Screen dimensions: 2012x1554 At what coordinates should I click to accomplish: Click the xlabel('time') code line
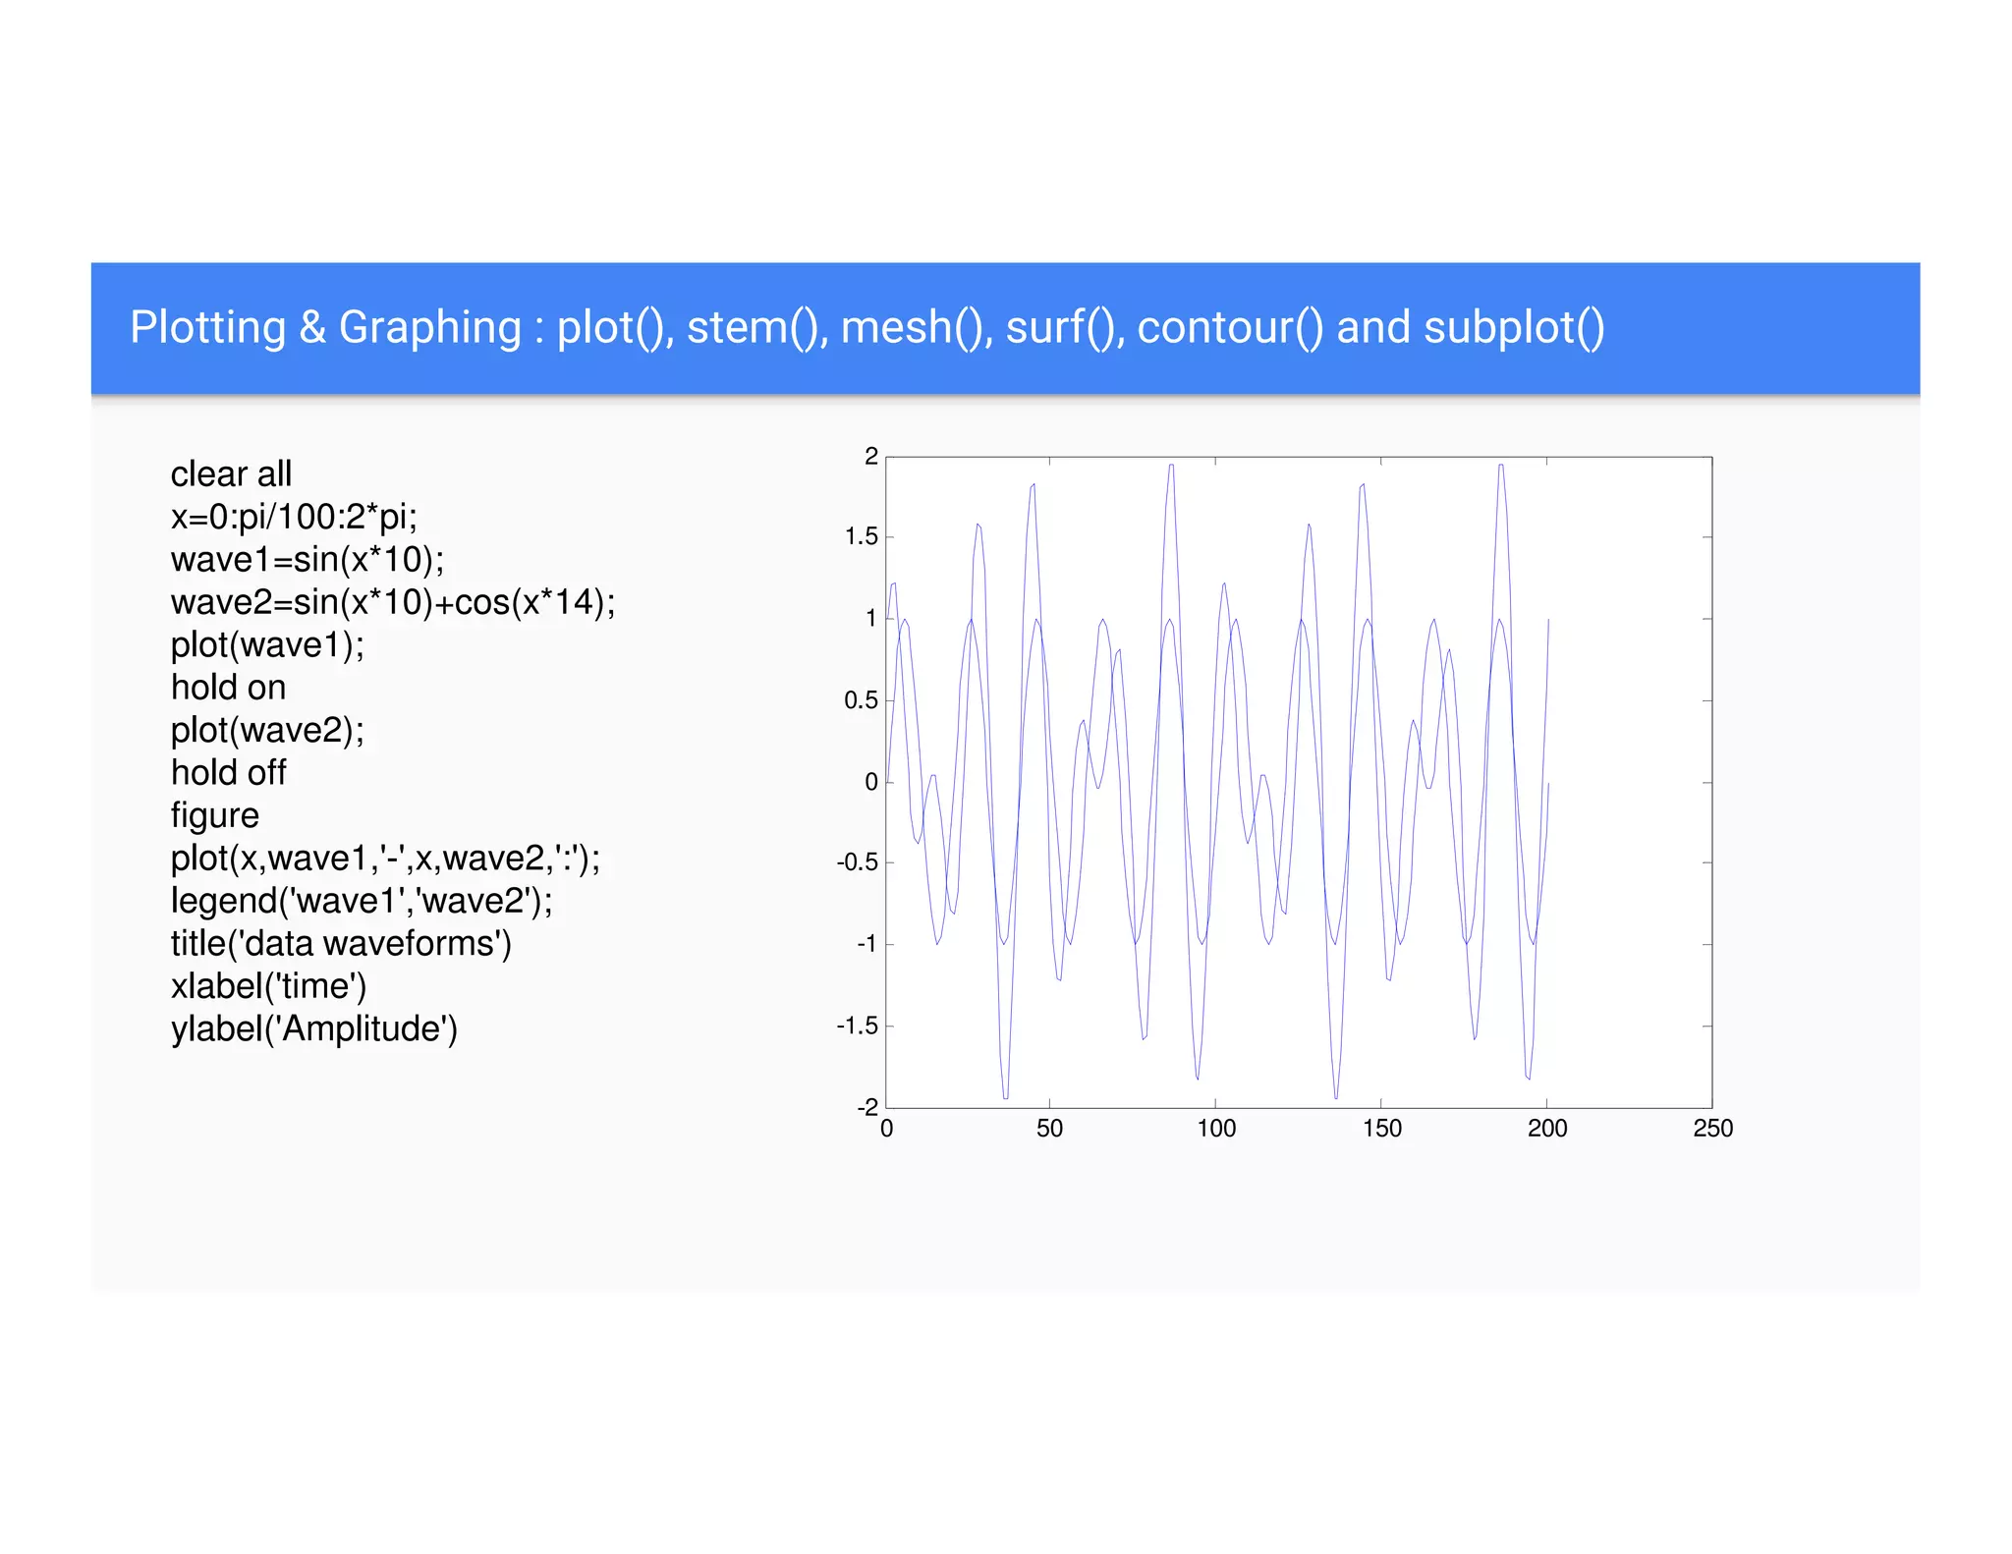click(x=268, y=986)
